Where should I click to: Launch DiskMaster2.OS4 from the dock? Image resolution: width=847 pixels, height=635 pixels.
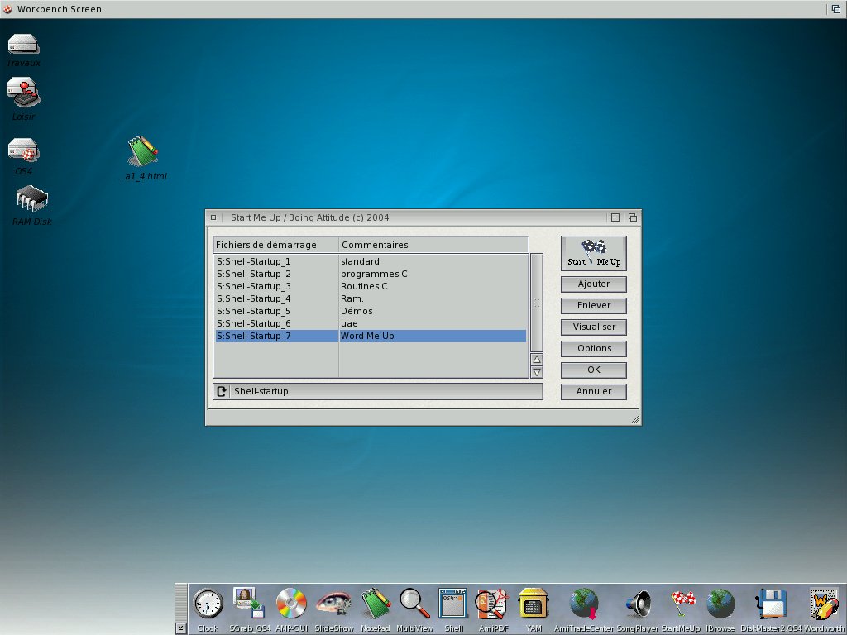770,604
